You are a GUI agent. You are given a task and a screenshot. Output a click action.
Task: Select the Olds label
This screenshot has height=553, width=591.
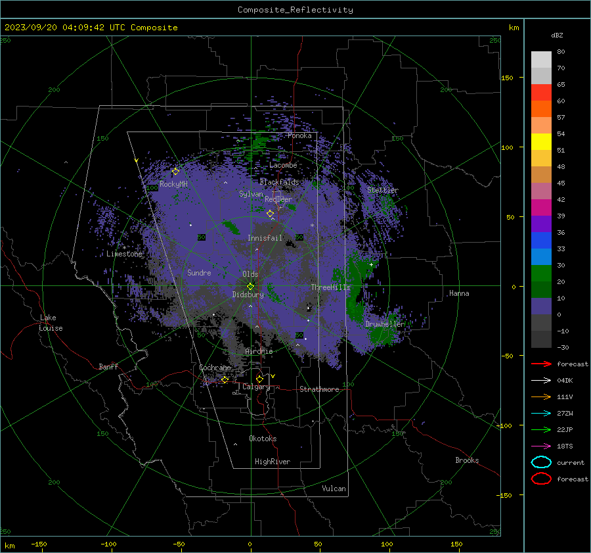pyautogui.click(x=250, y=274)
